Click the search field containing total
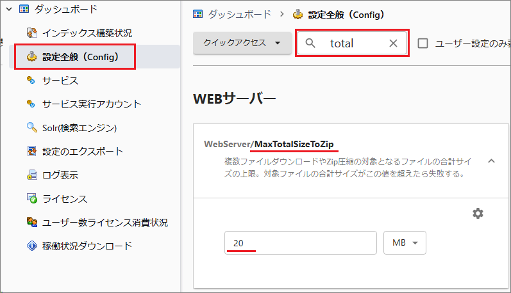 pos(353,44)
